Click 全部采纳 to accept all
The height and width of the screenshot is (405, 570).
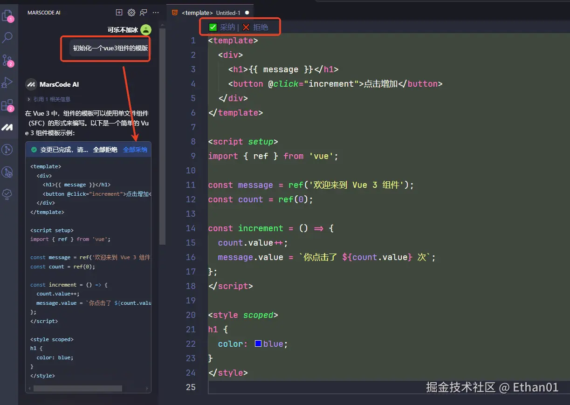135,149
